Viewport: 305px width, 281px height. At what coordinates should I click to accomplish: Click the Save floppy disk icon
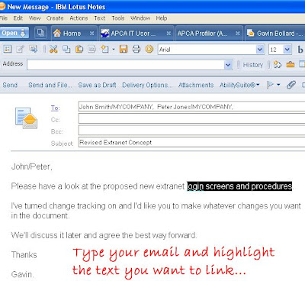124,49
